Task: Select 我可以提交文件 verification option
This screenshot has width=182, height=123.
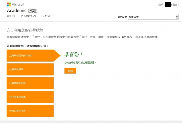Action: [x=30, y=111]
